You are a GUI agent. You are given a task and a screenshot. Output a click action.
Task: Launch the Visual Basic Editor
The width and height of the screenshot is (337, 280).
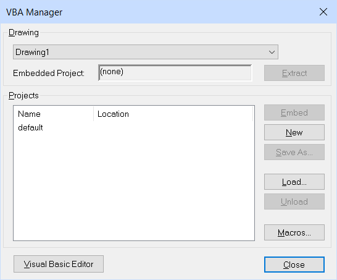click(x=59, y=264)
